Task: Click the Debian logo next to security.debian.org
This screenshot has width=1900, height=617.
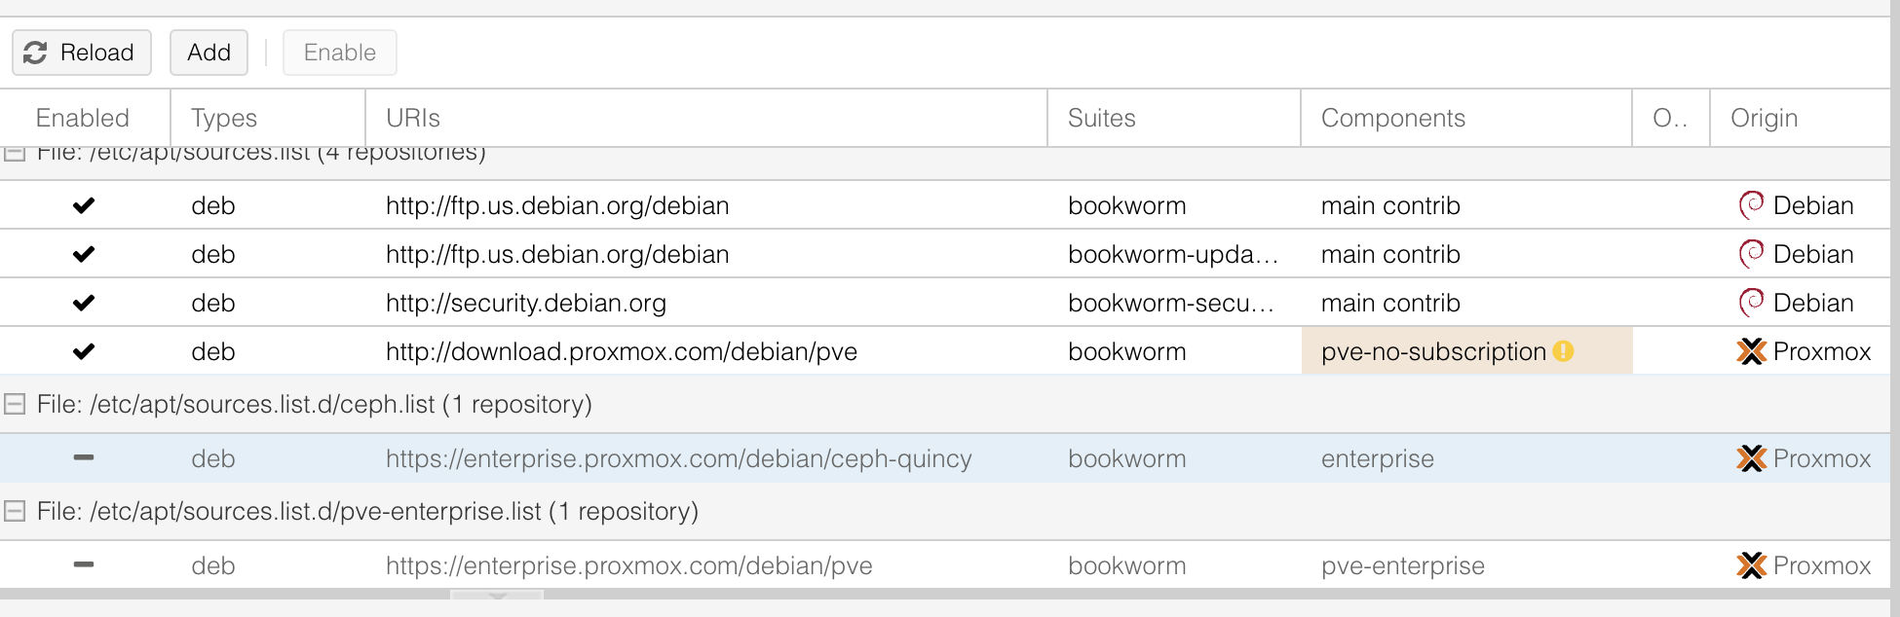Action: [1751, 303]
